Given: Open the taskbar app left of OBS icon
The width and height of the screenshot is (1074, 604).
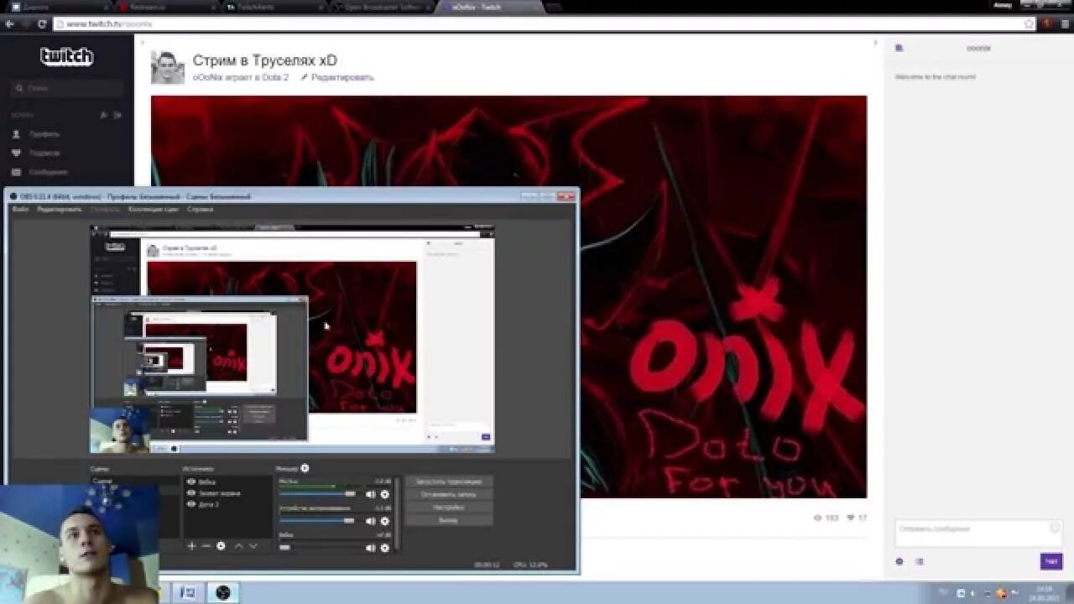Looking at the screenshot, I should click(x=189, y=592).
